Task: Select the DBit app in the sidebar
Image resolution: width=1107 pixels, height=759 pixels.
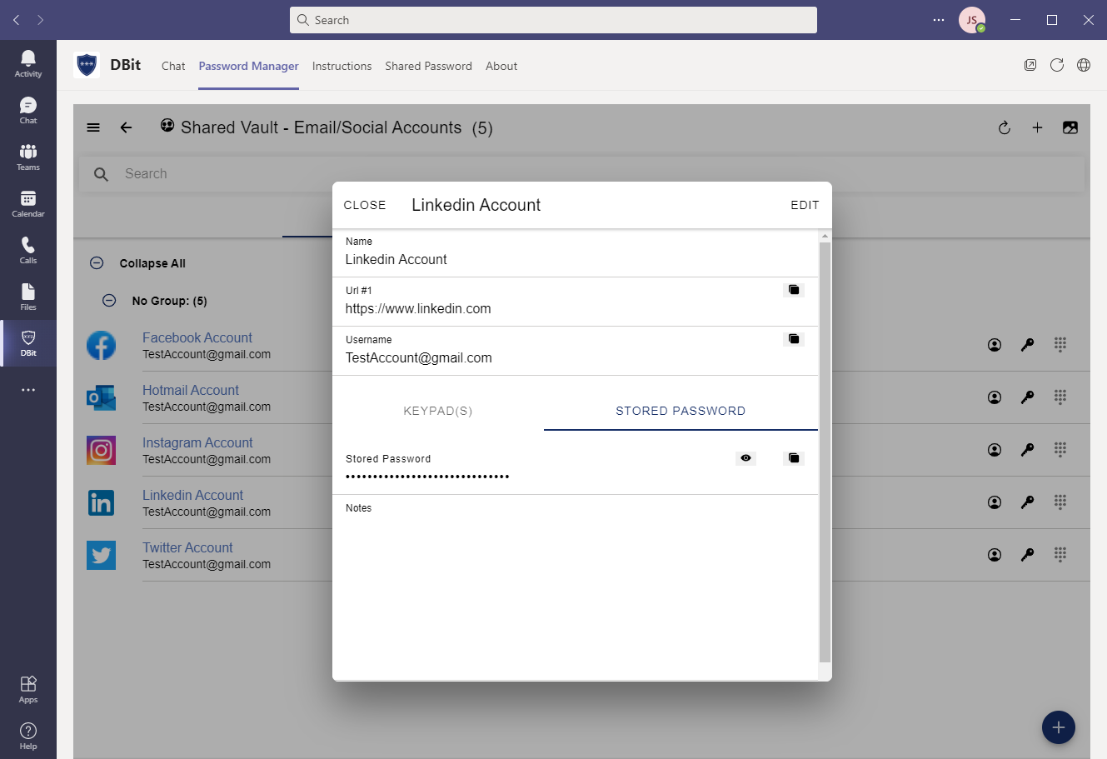Action: point(28,343)
